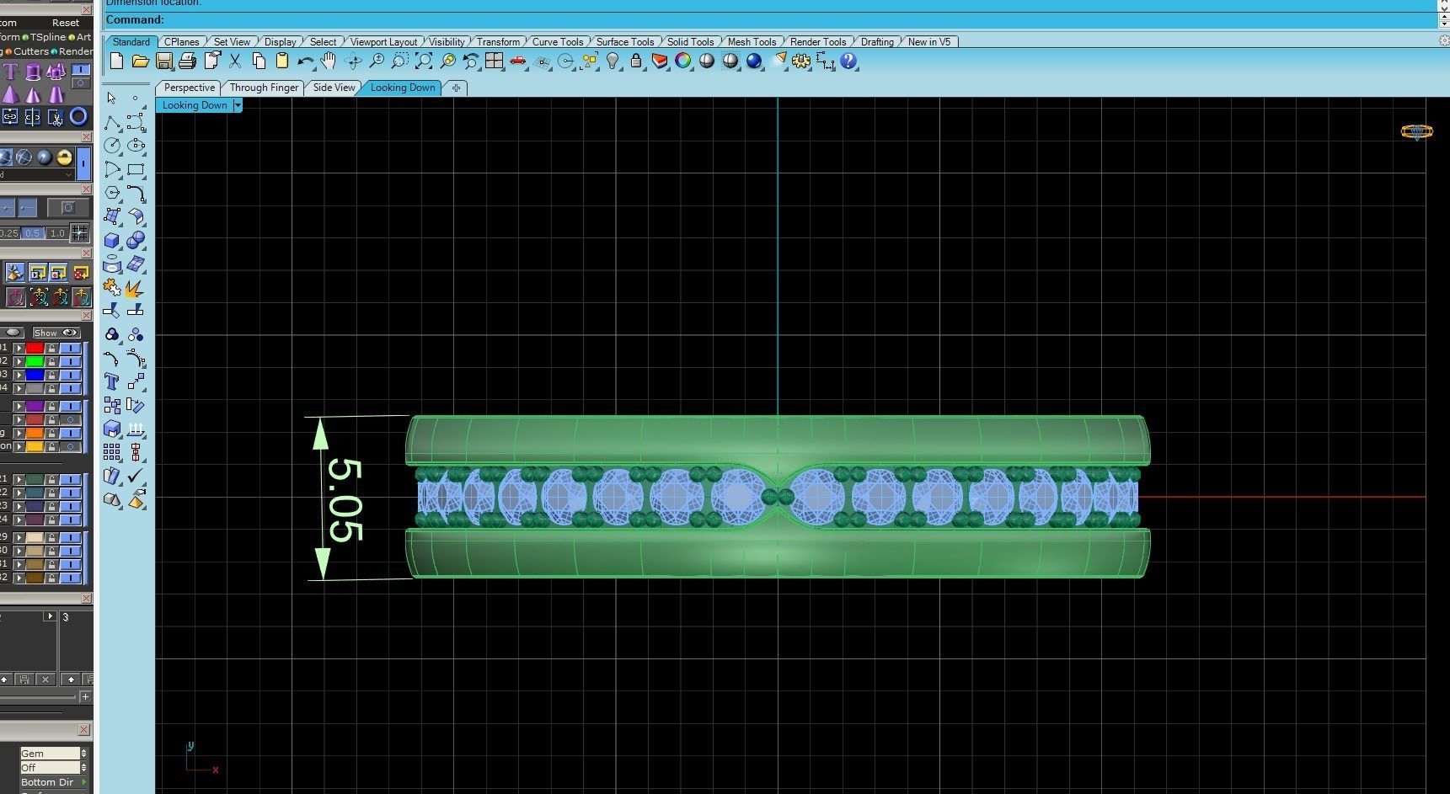Toggle lock on the purple layer
This screenshot has width=1450, height=794.
coord(51,406)
